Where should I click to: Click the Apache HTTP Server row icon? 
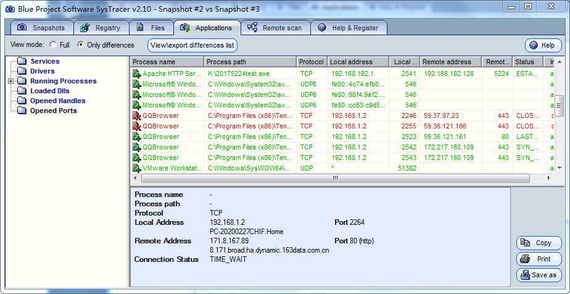click(137, 73)
